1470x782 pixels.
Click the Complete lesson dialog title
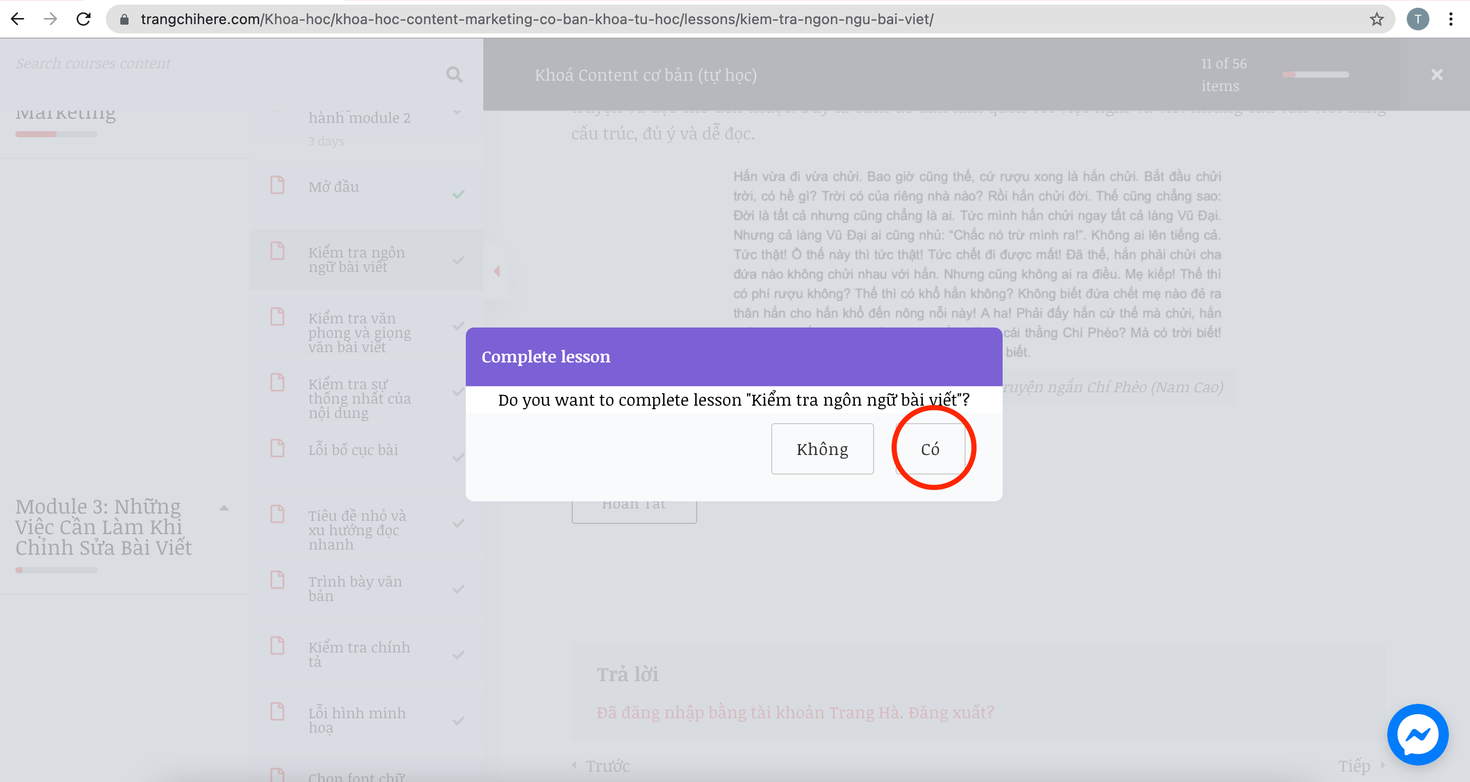point(546,356)
